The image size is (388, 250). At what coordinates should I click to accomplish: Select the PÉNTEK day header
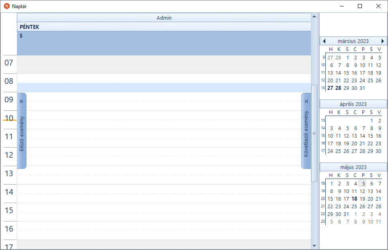164,27
